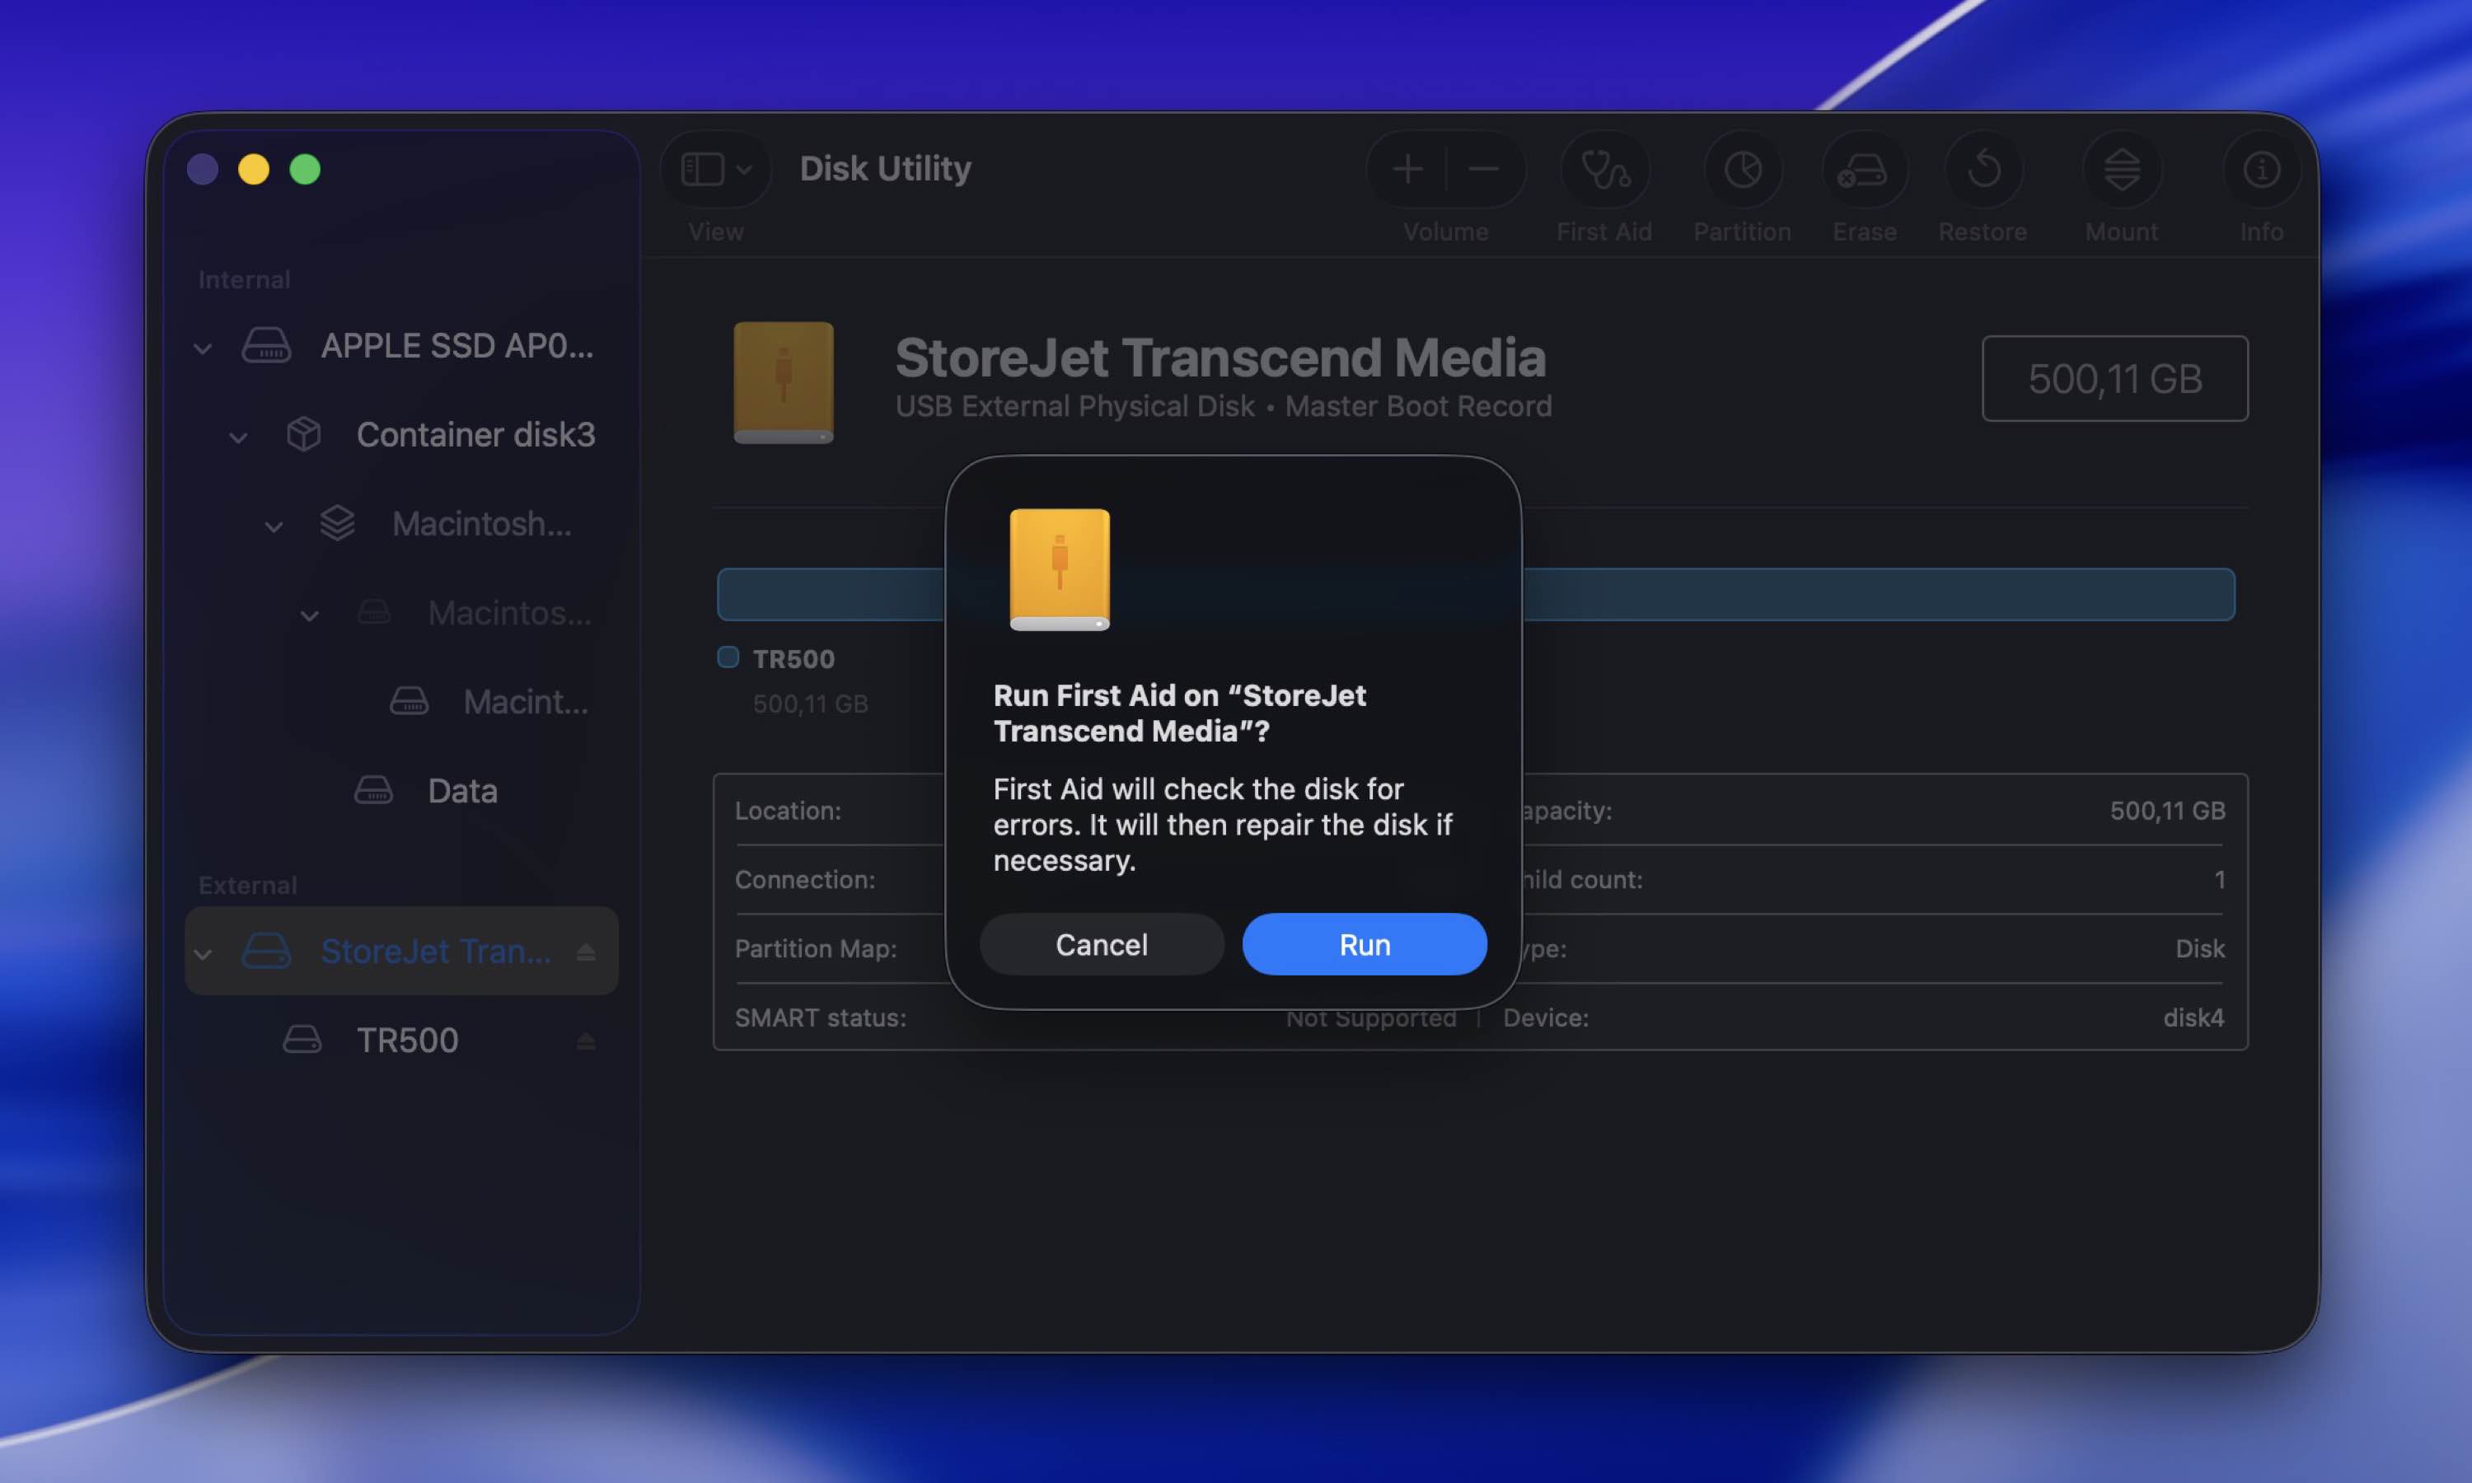Click the Partition Map label
This screenshot has width=2472, height=1483.
[x=815, y=948]
